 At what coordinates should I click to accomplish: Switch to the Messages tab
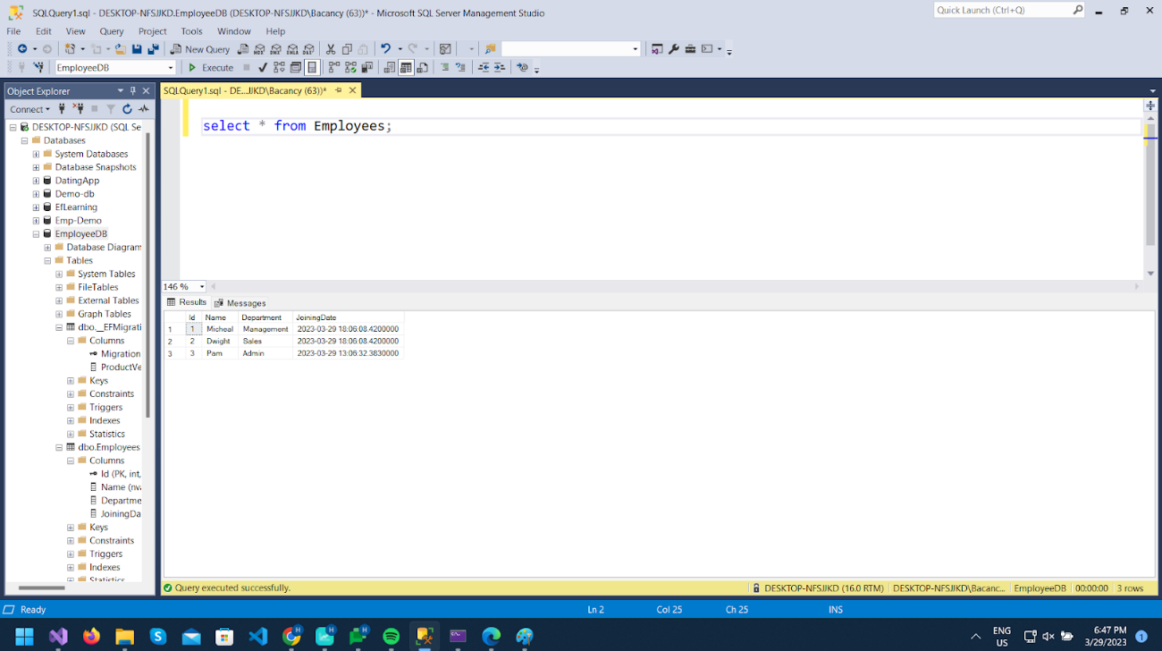(240, 303)
